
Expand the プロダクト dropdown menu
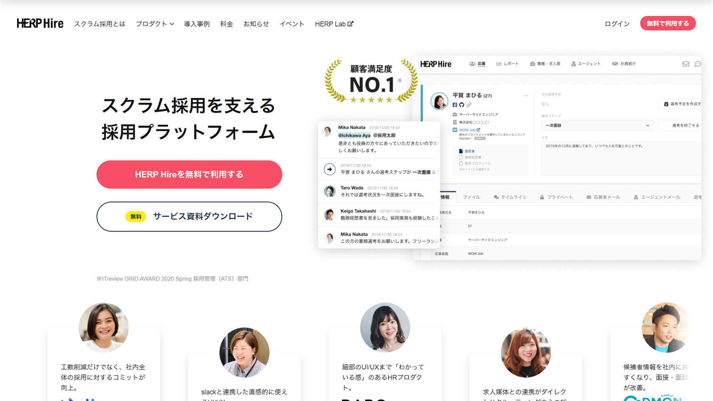coord(155,24)
